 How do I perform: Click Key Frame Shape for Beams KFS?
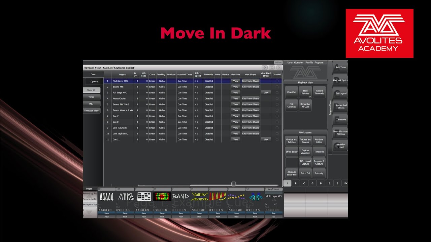(x=251, y=87)
